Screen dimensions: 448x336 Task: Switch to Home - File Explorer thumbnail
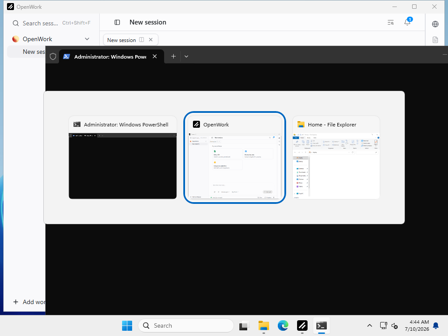[336, 157]
